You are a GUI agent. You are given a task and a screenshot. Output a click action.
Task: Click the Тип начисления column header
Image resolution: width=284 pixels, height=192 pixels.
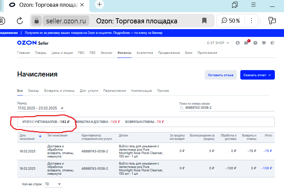coord(57,135)
